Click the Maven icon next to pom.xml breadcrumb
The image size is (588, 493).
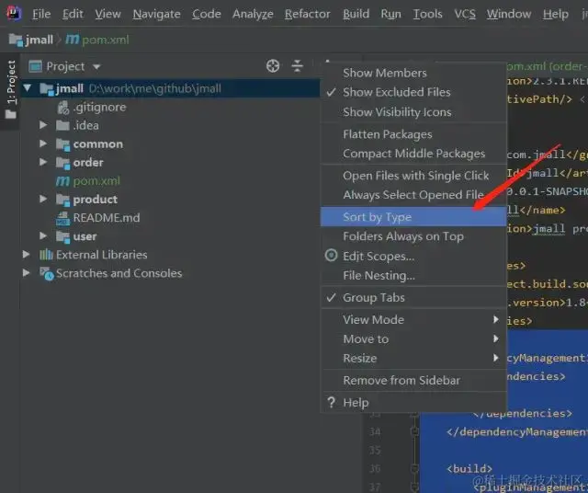click(x=73, y=39)
